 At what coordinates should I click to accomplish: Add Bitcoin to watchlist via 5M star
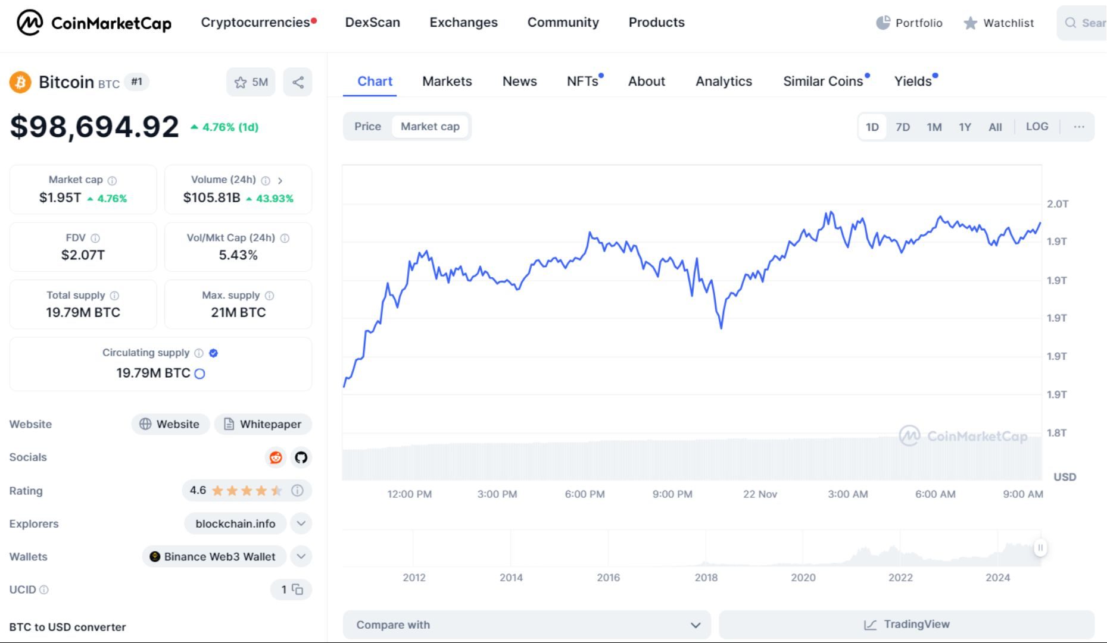coord(251,82)
